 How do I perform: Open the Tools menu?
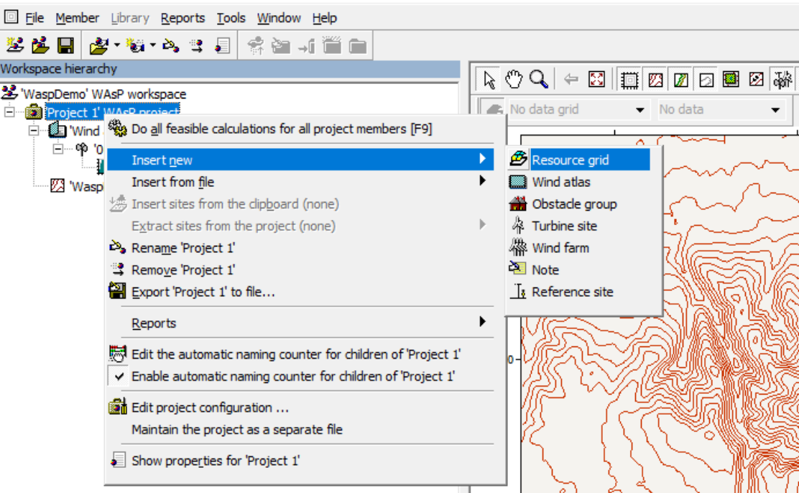point(231,18)
